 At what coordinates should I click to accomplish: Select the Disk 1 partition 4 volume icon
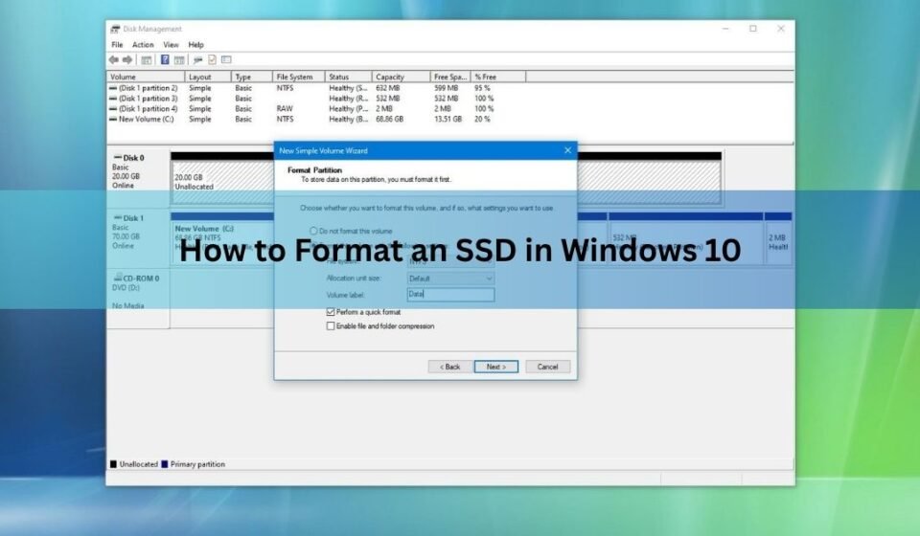point(113,109)
